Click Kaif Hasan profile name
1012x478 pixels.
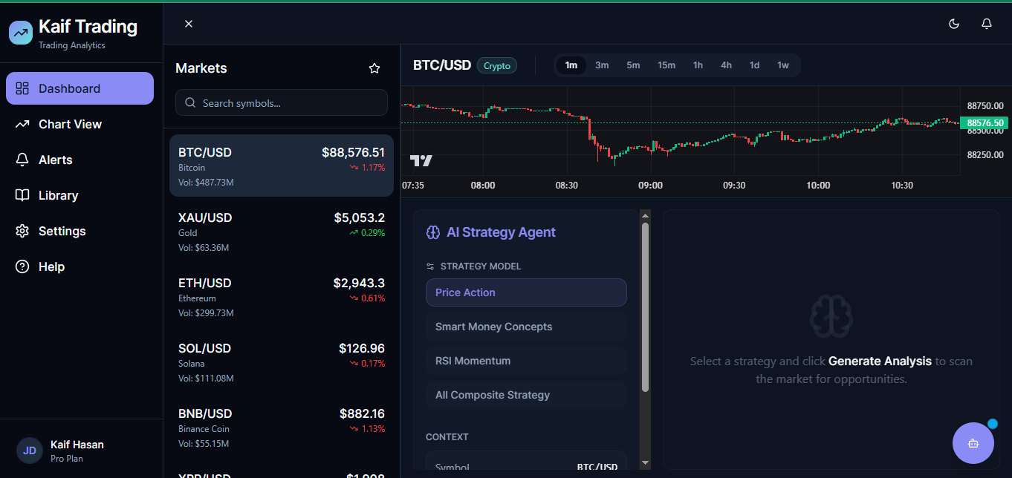(77, 445)
